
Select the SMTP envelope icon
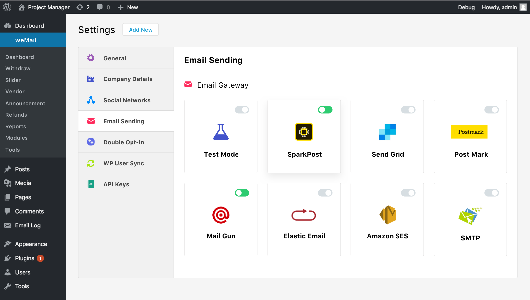(470, 216)
